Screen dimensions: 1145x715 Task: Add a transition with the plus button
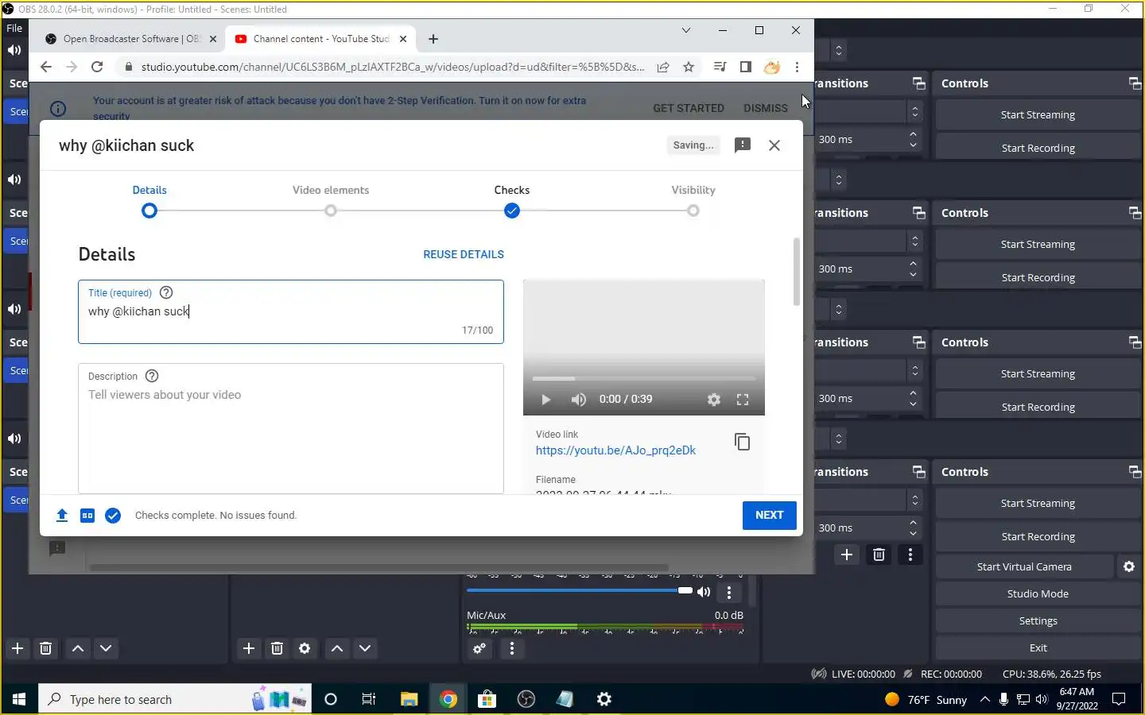point(847,555)
